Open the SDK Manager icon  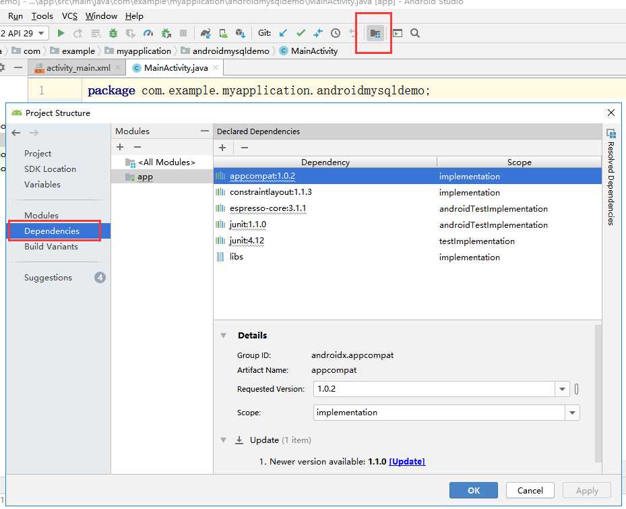241,33
